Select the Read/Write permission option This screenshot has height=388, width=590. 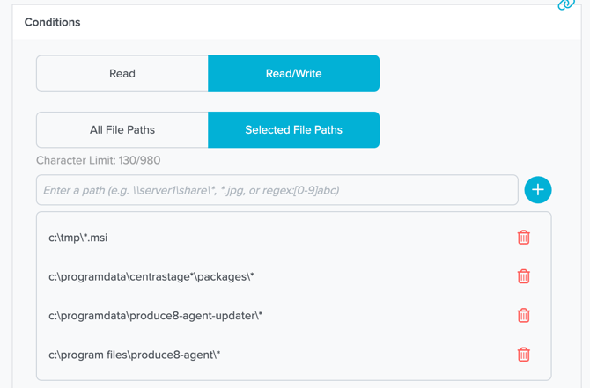293,74
